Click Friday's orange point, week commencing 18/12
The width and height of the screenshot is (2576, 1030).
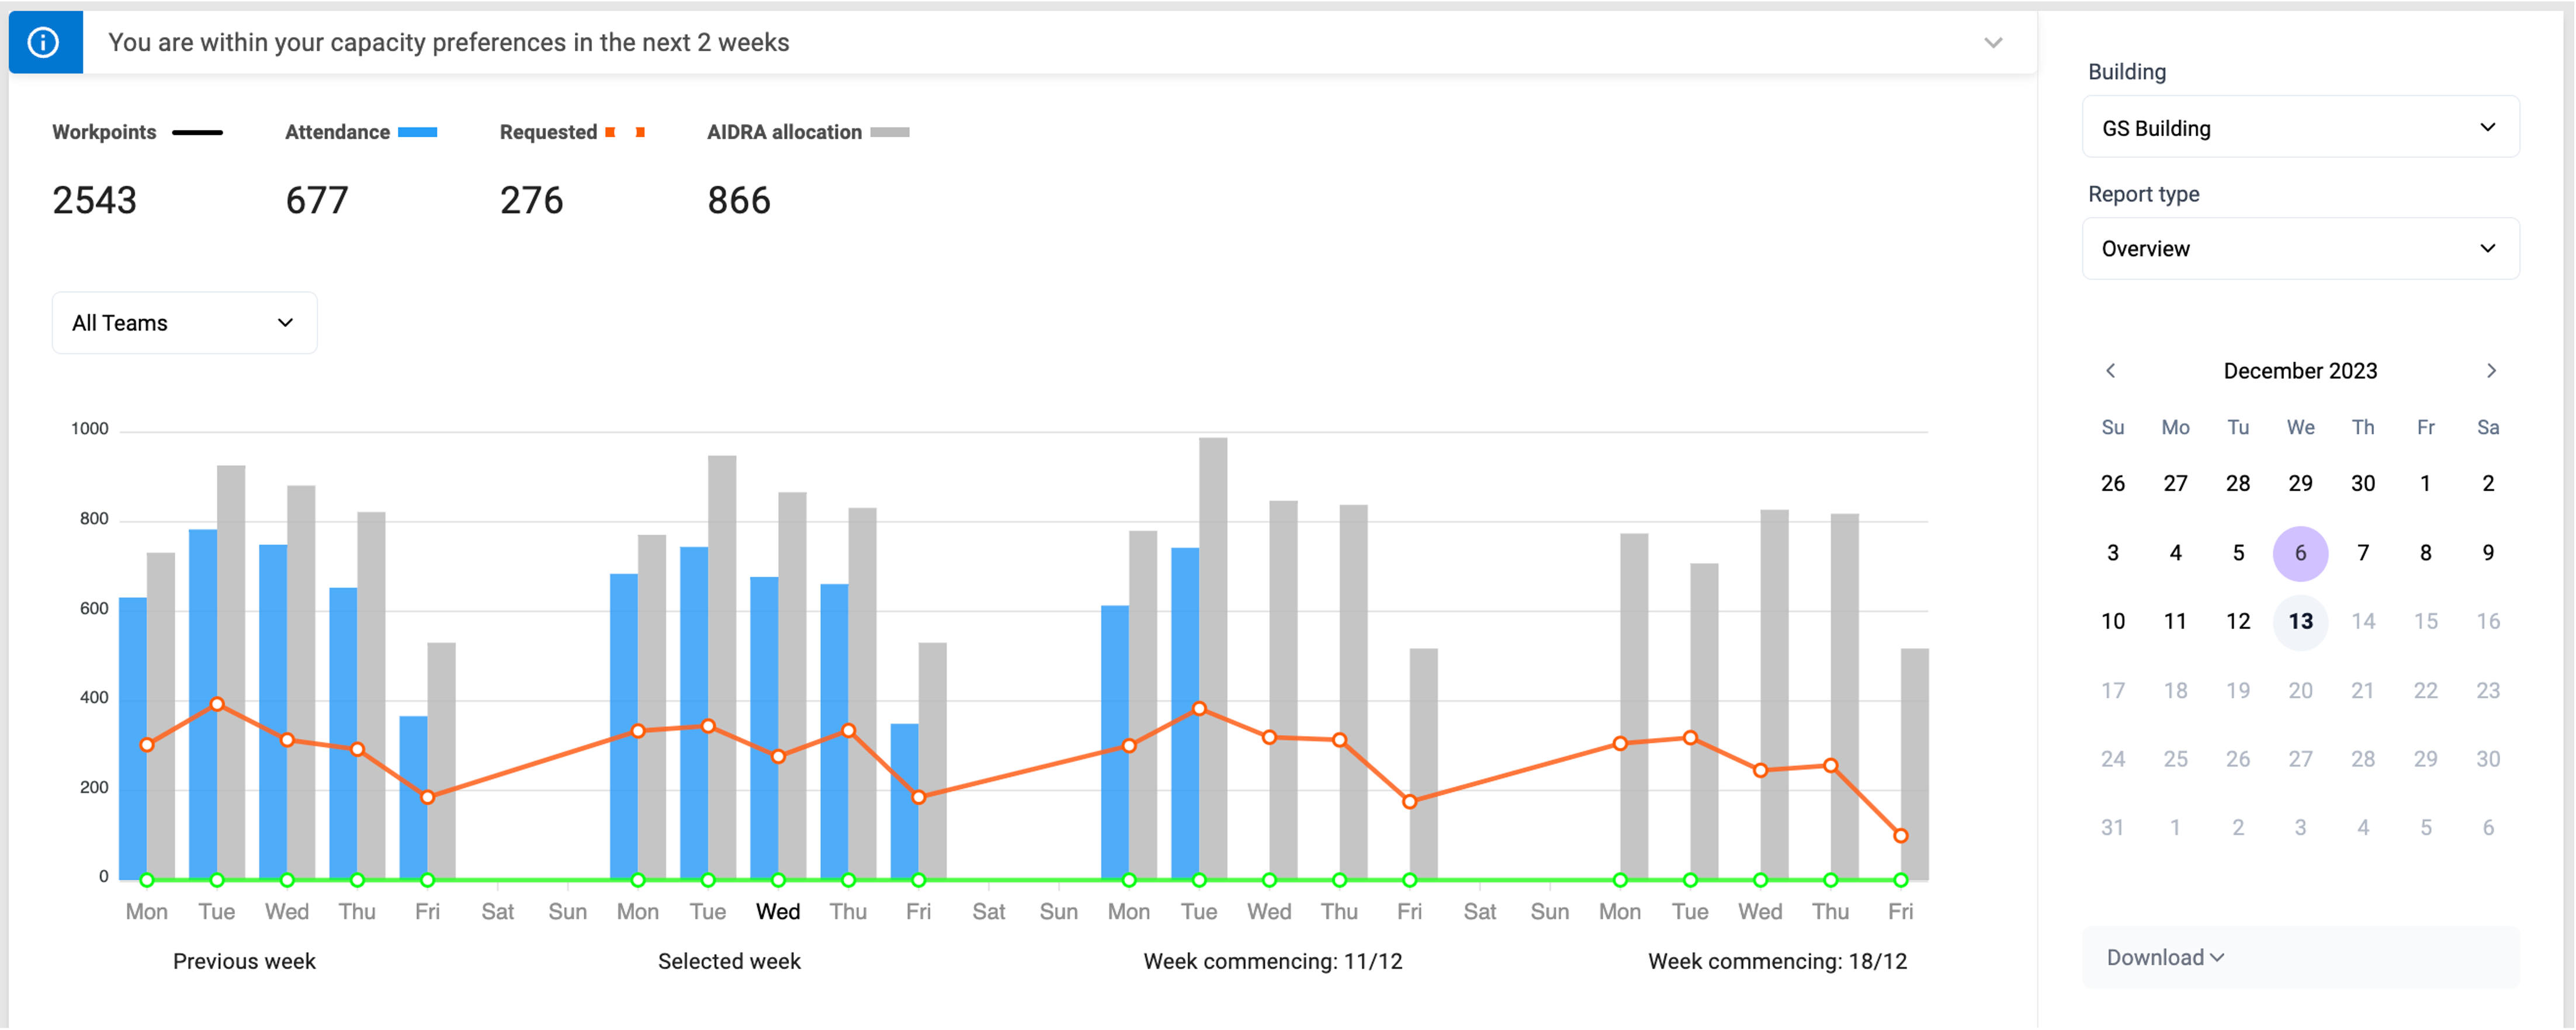1900,835
